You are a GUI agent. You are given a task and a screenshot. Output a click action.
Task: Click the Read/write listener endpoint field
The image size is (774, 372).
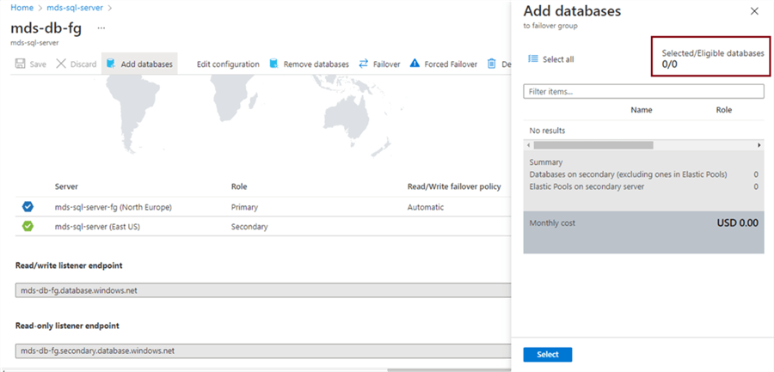point(263,290)
